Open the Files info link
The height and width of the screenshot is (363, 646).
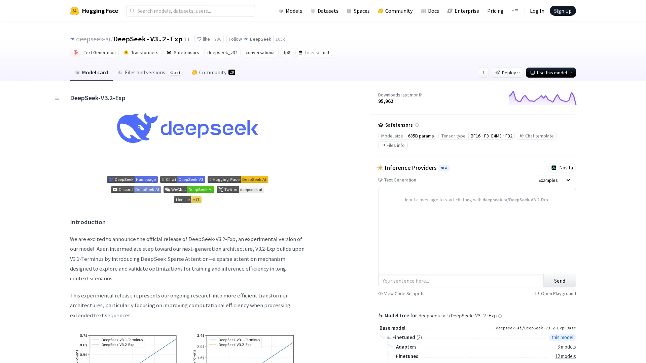point(393,145)
